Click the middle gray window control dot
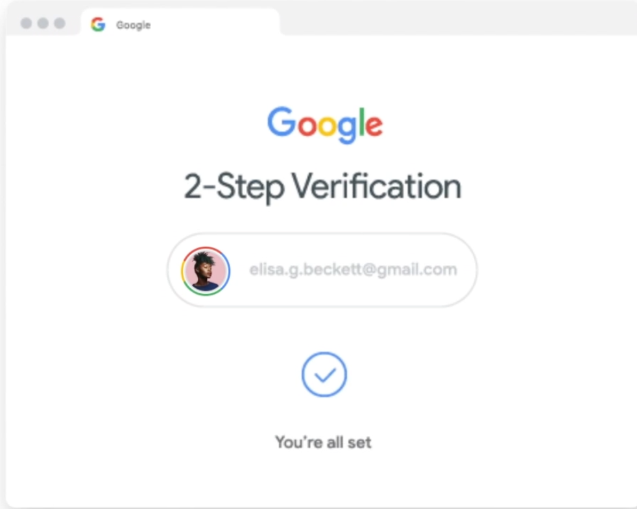 coord(43,23)
